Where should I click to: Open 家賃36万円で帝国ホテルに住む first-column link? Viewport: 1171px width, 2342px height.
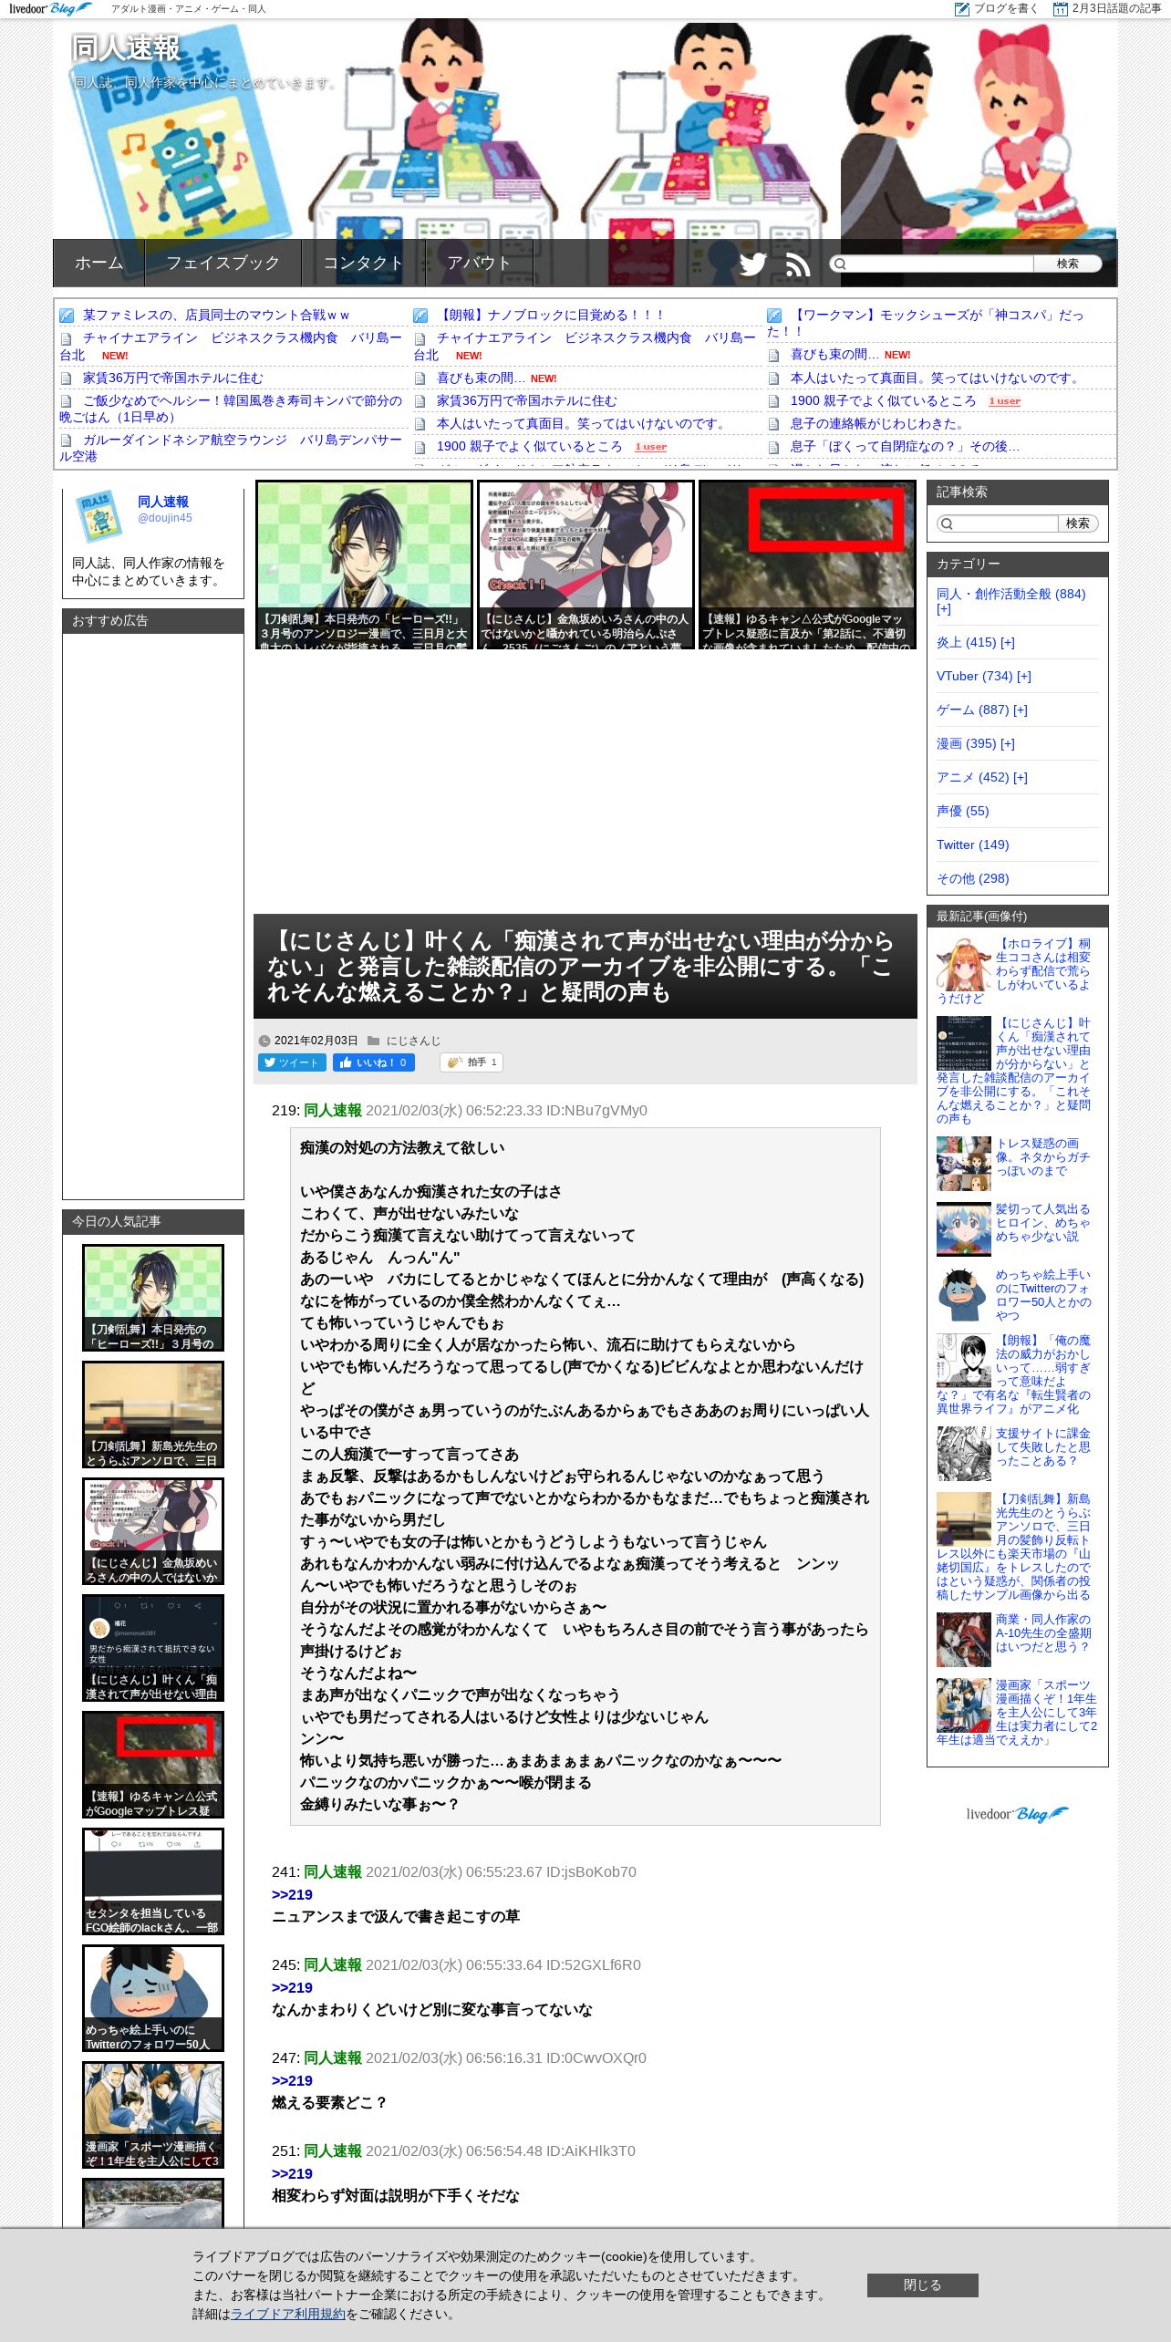[x=173, y=378]
